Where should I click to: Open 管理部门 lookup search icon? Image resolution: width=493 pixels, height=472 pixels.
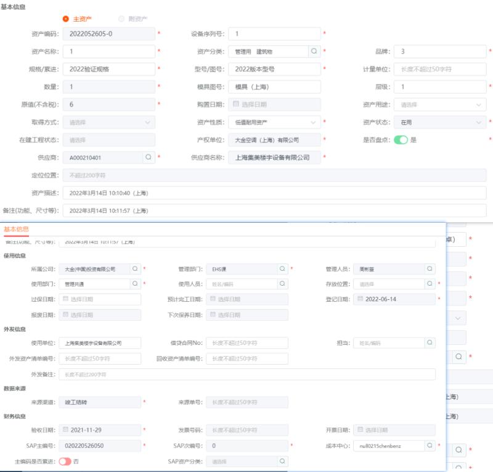point(282,269)
